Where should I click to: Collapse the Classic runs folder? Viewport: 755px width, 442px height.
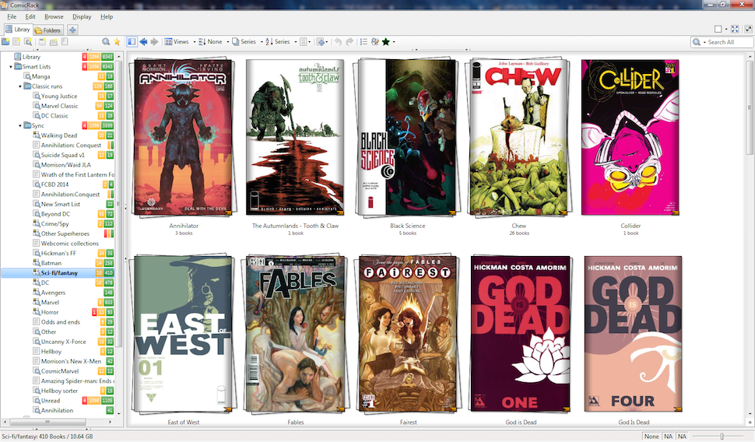point(20,86)
